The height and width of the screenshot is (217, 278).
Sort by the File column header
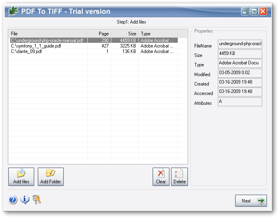point(48,34)
